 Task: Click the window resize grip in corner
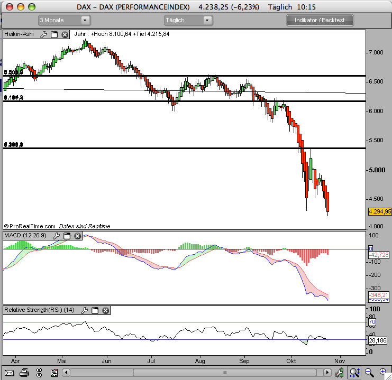(x=388, y=377)
